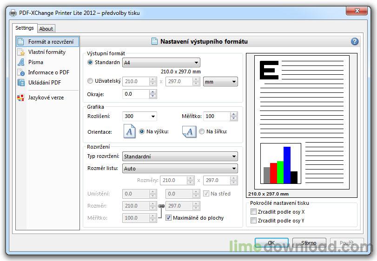This screenshot has width=377, height=261.
Task: Enable Zrcadlit podle osy X
Action: [253, 212]
